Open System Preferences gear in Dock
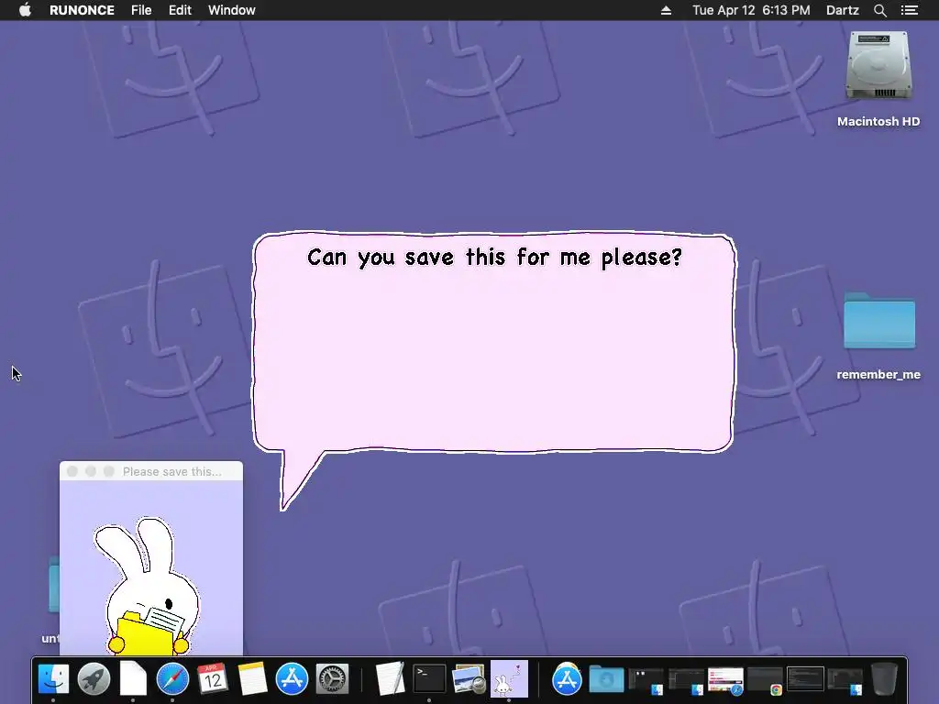The image size is (939, 704). (x=332, y=679)
